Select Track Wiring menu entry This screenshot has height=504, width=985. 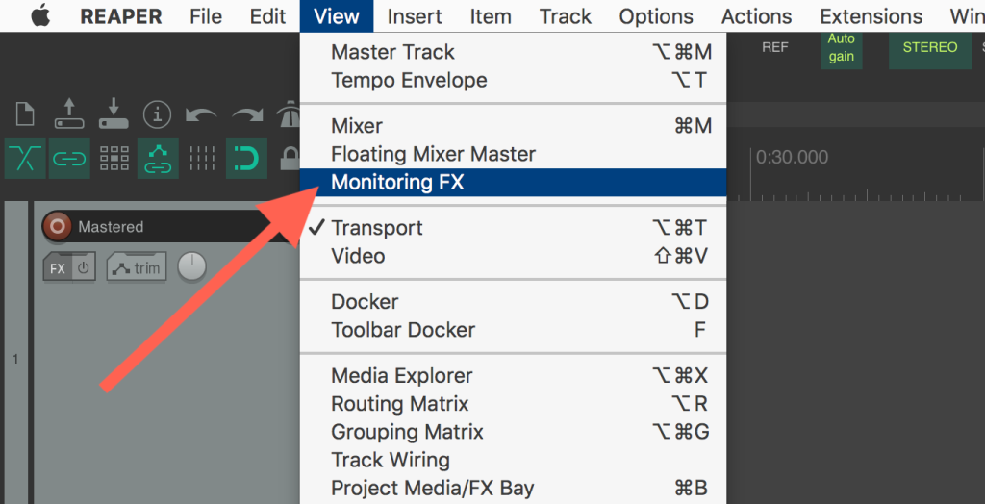514,460
